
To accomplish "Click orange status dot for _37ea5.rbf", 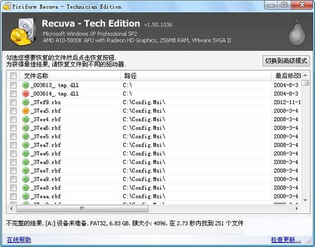I will click(x=26, y=111).
